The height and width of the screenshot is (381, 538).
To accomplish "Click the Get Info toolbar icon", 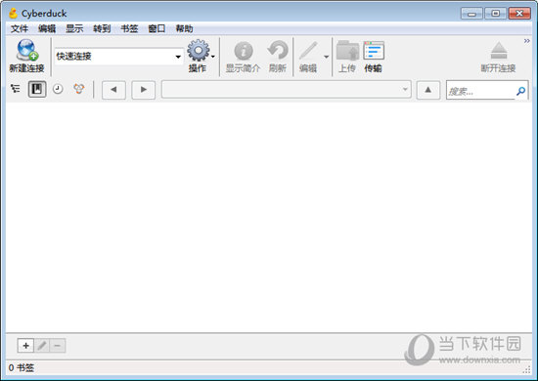I will tap(244, 51).
